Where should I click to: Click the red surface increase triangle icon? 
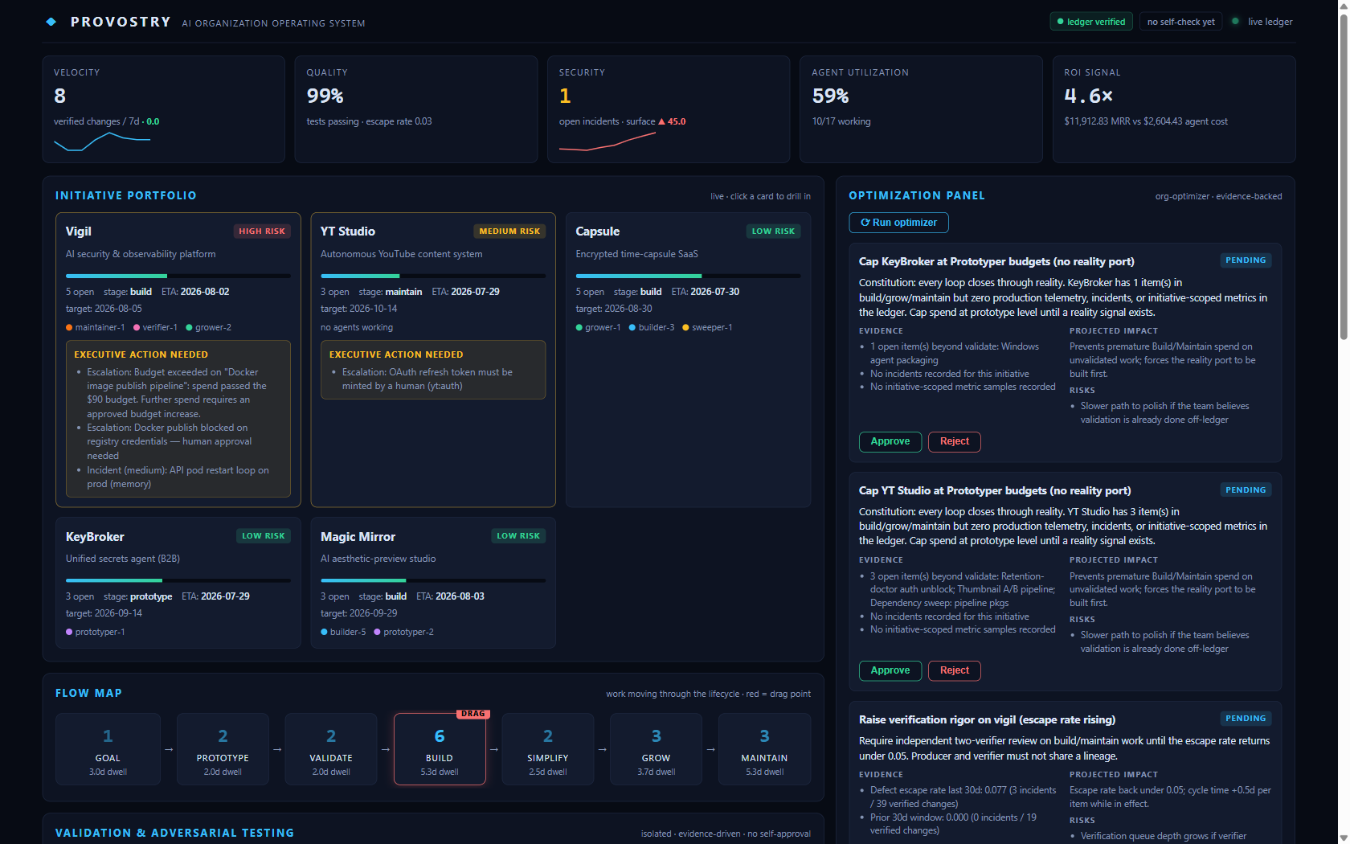click(x=661, y=121)
